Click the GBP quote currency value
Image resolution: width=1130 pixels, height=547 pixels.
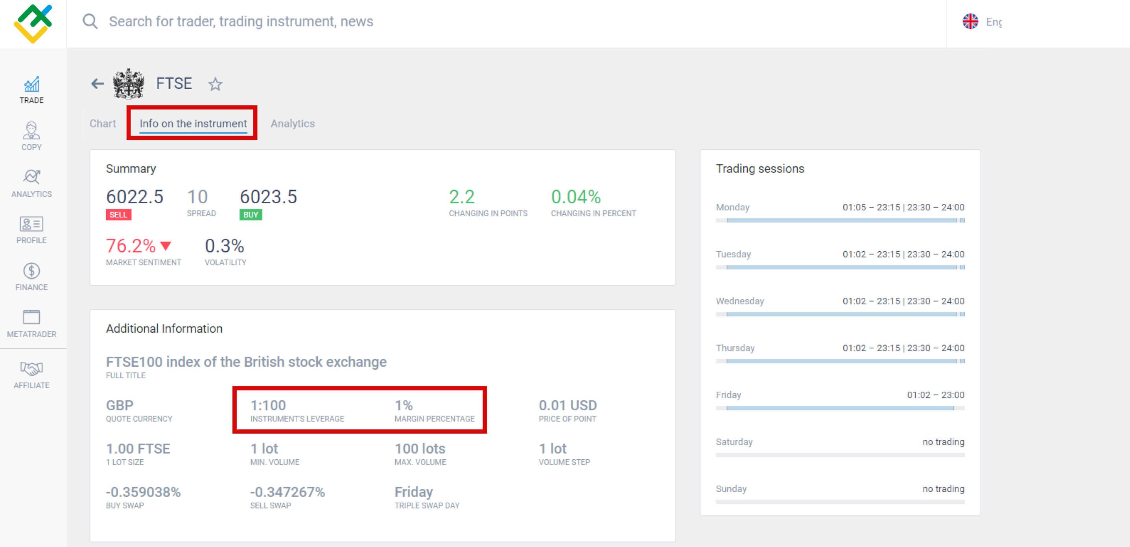click(120, 405)
